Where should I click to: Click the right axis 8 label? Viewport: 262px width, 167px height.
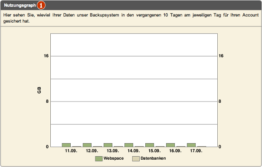220,102
